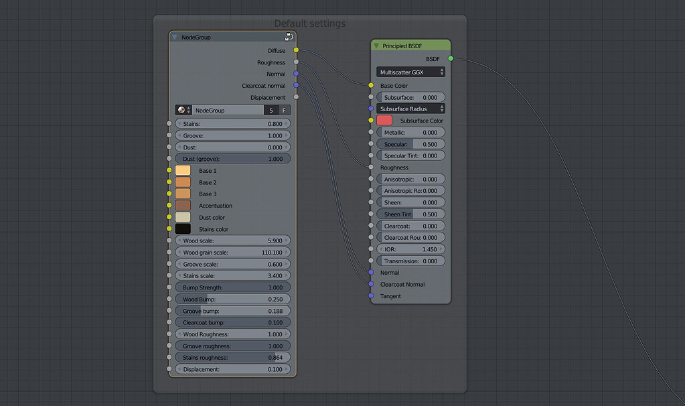This screenshot has height=406, width=685.
Task: Click the Principled Roughness input socket
Action: click(371, 167)
